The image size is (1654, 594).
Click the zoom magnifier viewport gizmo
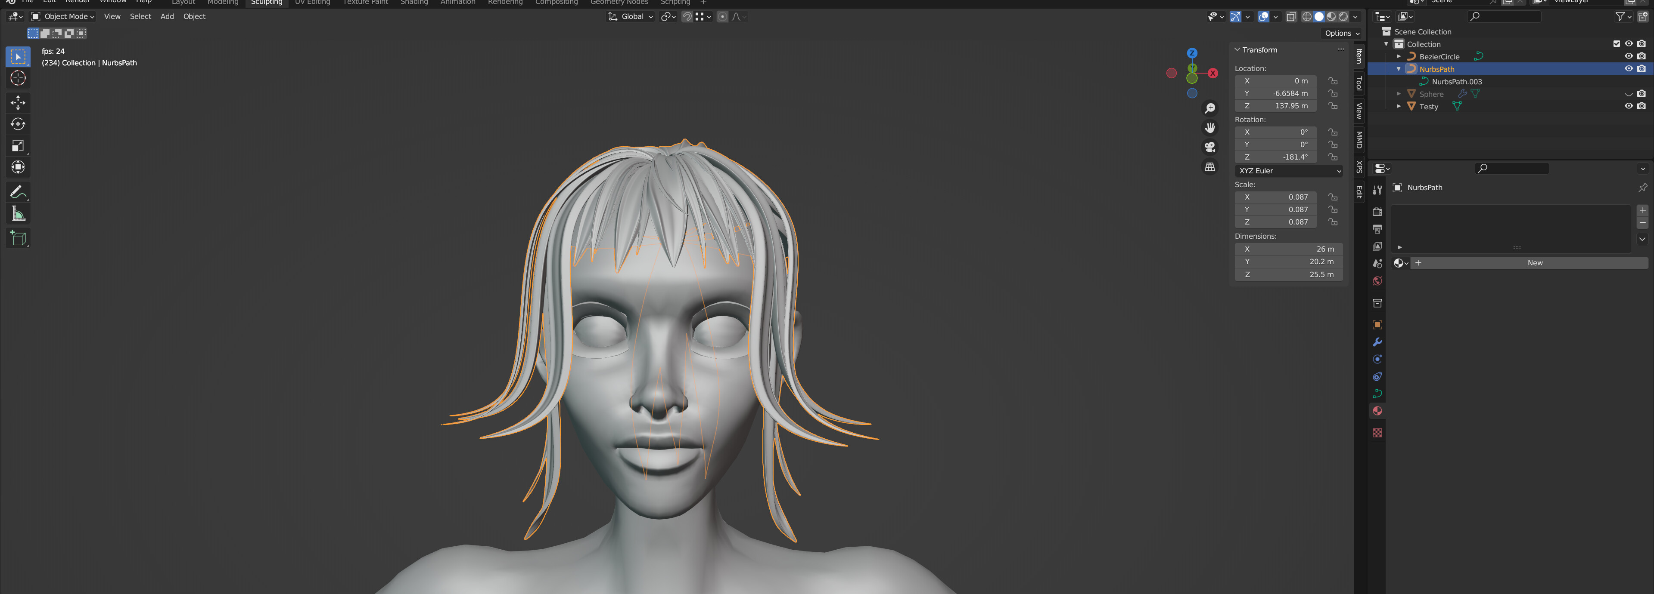(x=1209, y=108)
